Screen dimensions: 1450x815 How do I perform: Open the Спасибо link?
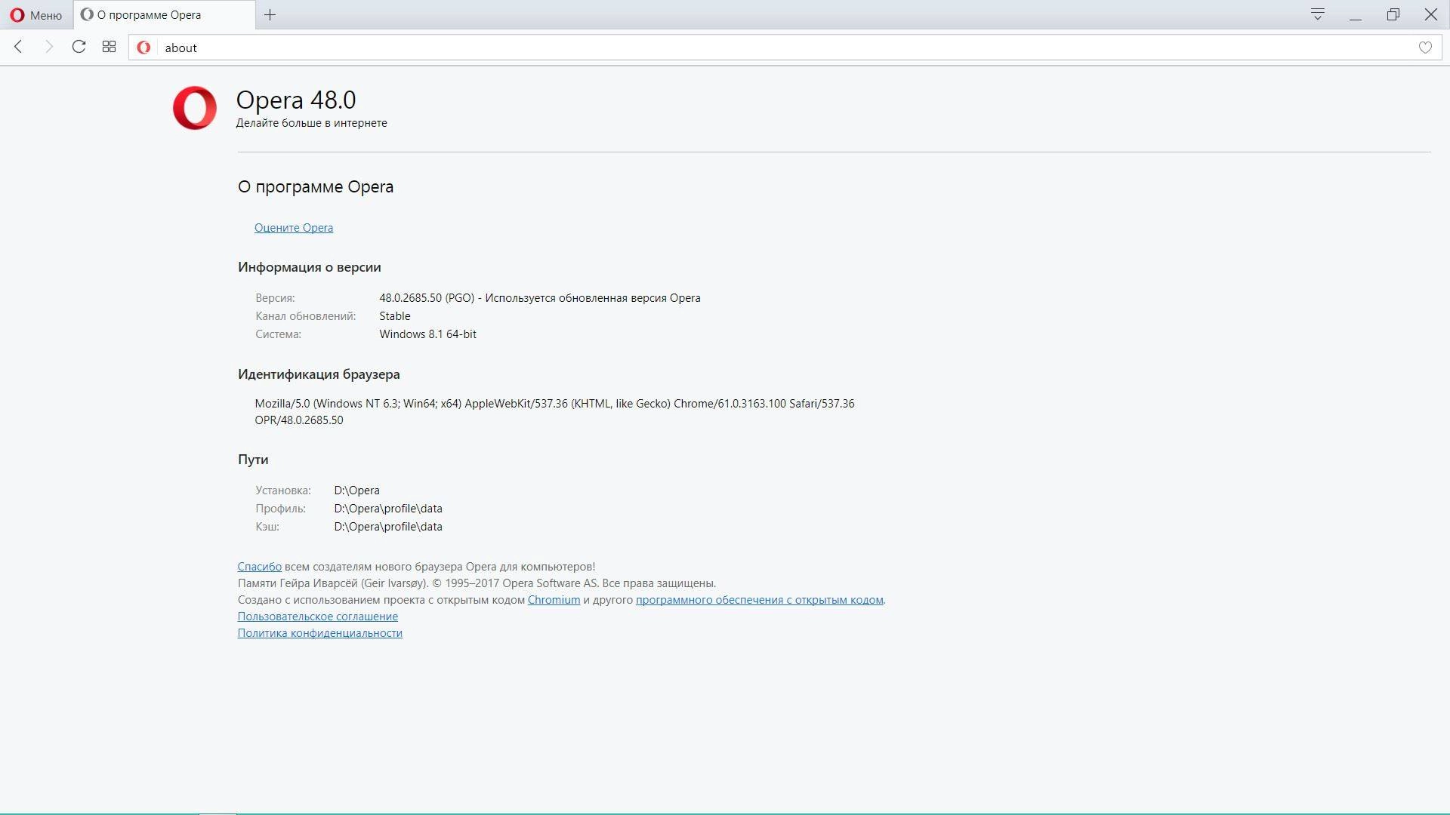tap(259, 567)
